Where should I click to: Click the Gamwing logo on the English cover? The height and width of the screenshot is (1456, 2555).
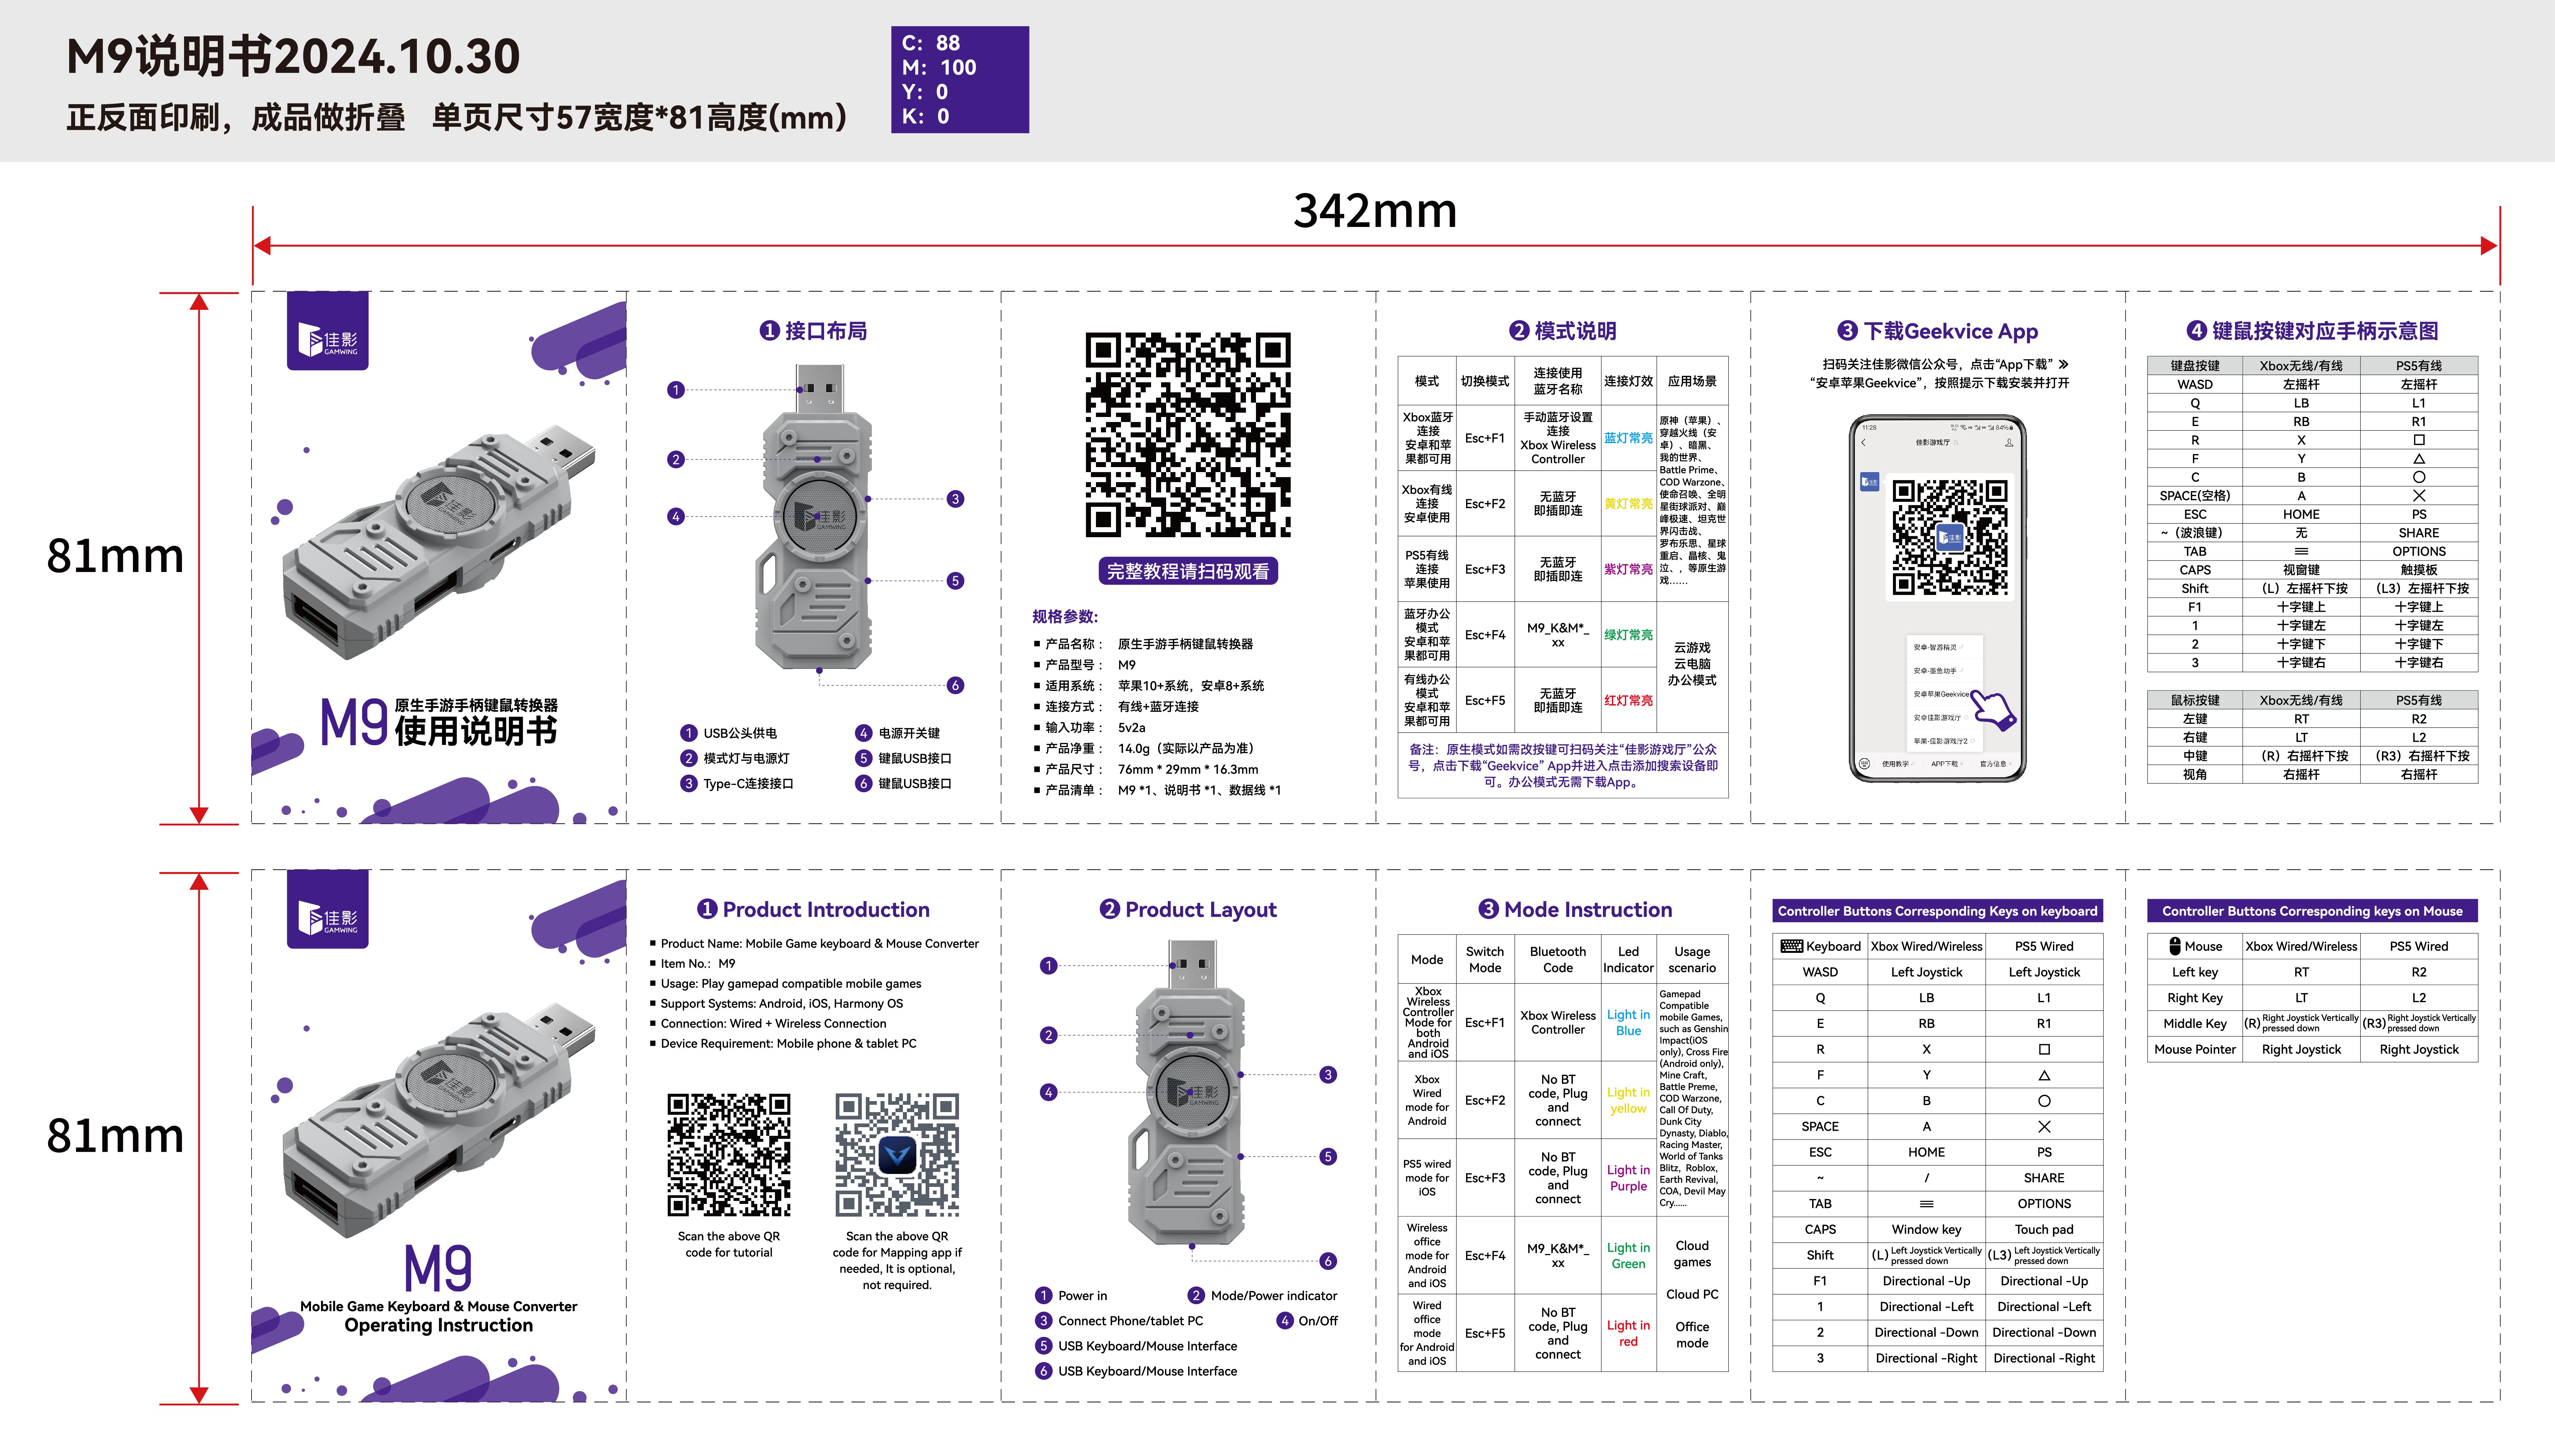(x=328, y=909)
